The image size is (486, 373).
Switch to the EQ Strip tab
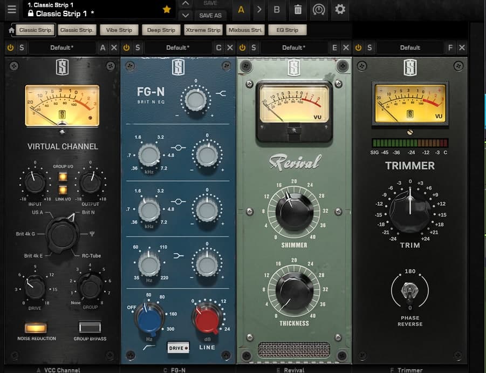(x=288, y=30)
